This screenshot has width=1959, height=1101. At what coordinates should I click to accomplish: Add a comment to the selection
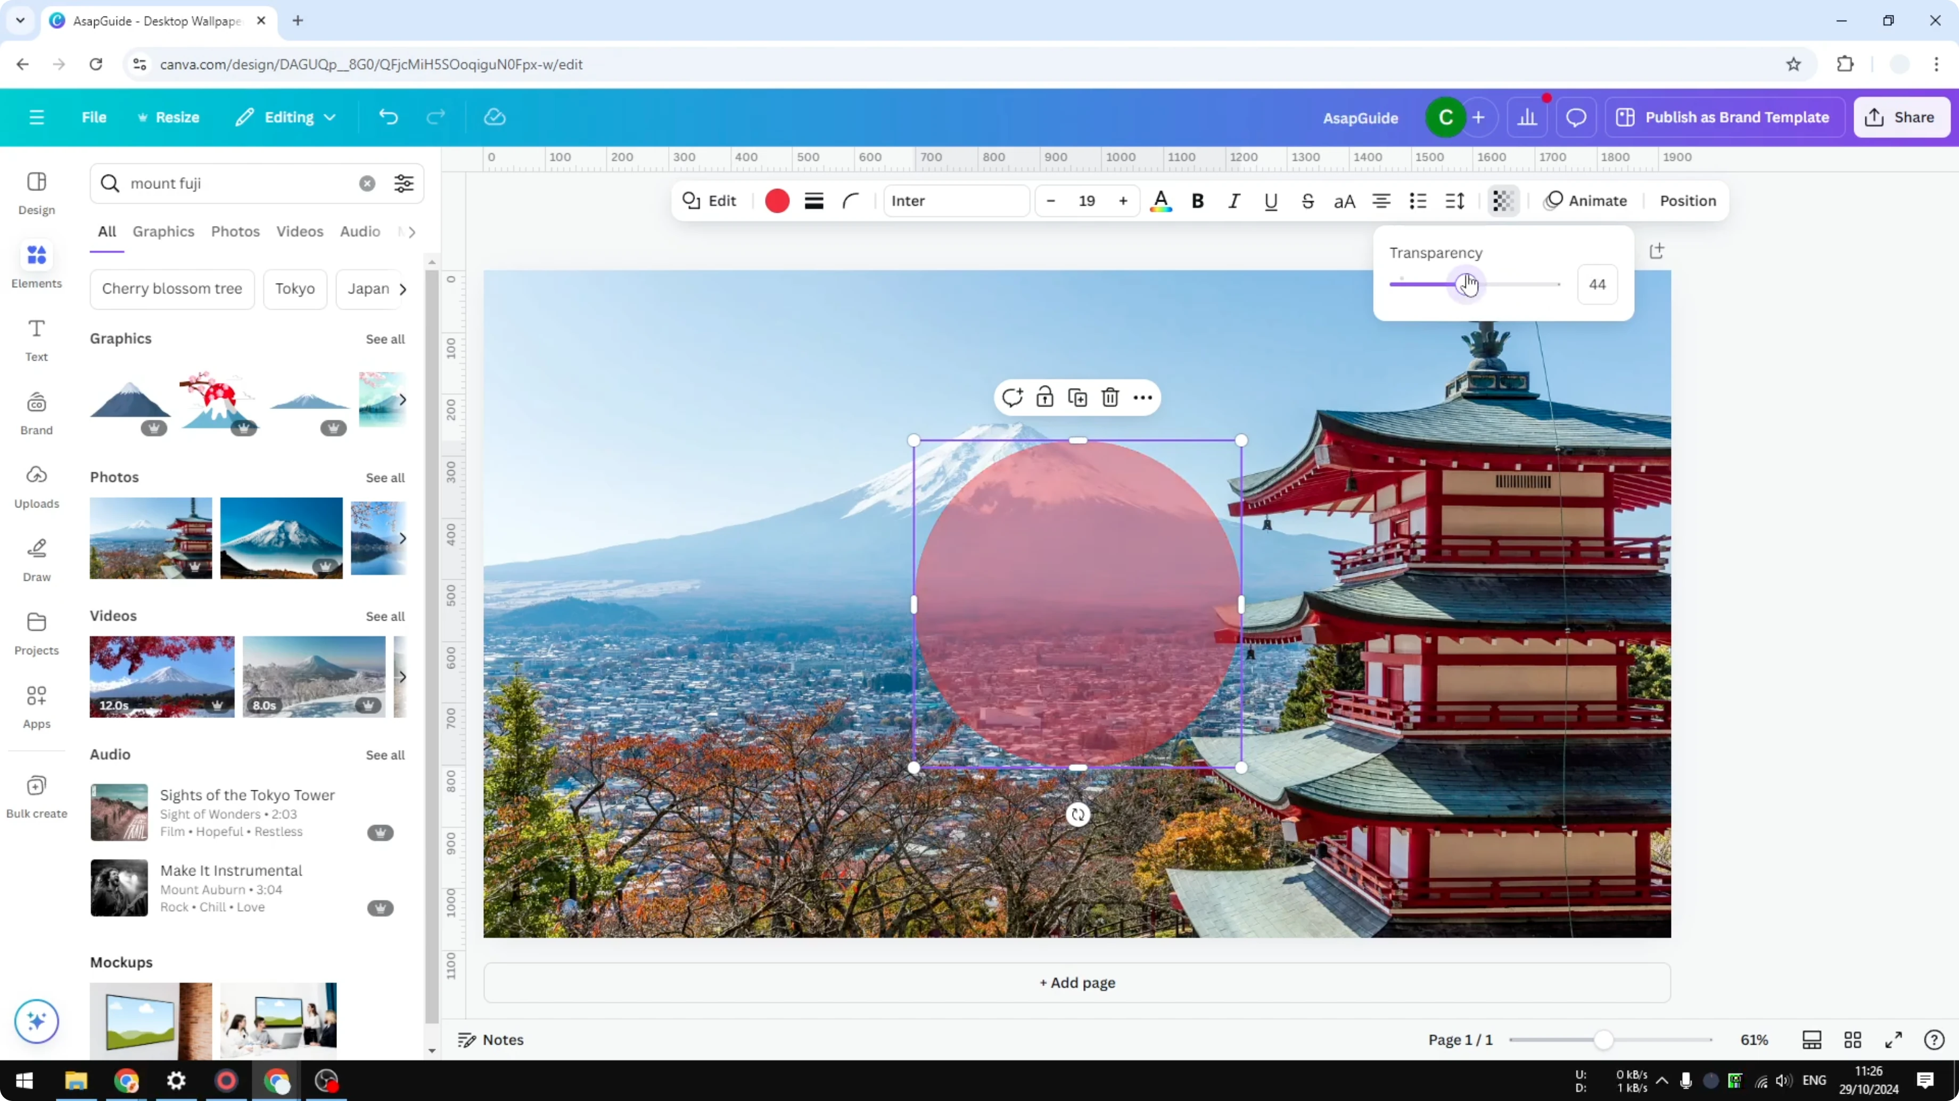[1012, 397]
